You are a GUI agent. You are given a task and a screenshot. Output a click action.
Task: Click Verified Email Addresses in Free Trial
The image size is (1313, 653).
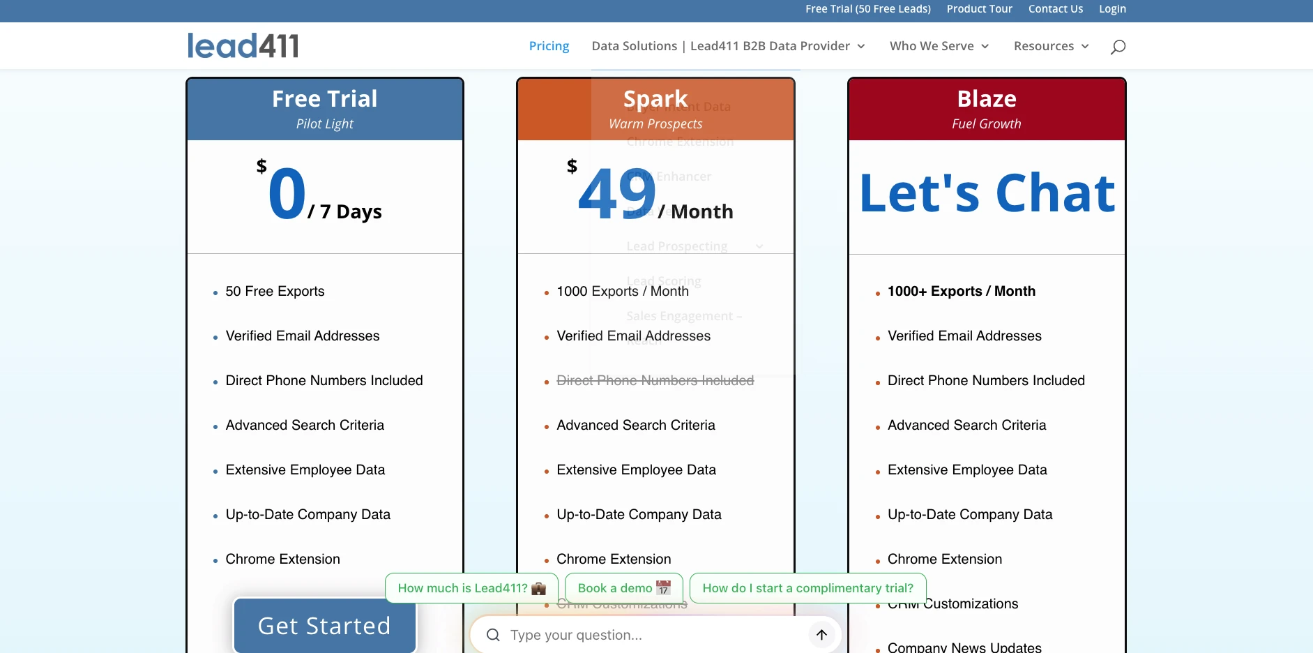tap(303, 336)
